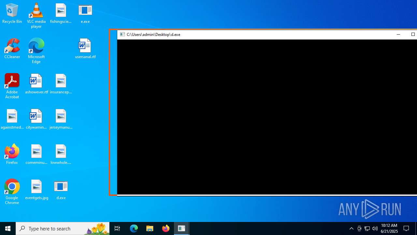Viewport: 417px width, 235px height.
Task: Select the eventgets.jpg file
Action: tap(36, 190)
